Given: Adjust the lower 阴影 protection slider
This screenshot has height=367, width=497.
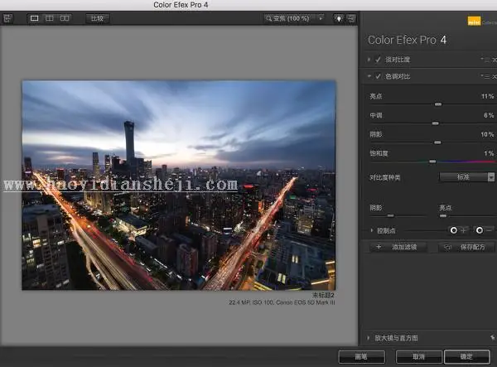Looking at the screenshot, I should tap(390, 216).
